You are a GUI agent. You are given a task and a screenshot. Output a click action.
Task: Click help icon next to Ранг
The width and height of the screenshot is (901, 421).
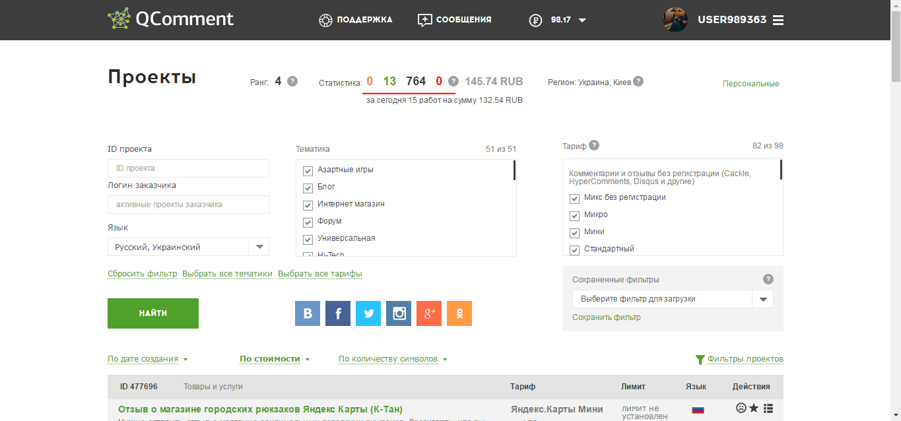click(x=292, y=81)
